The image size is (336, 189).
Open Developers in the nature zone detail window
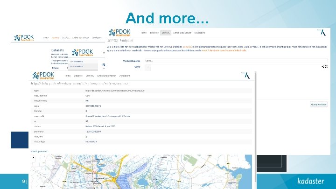(125, 76)
